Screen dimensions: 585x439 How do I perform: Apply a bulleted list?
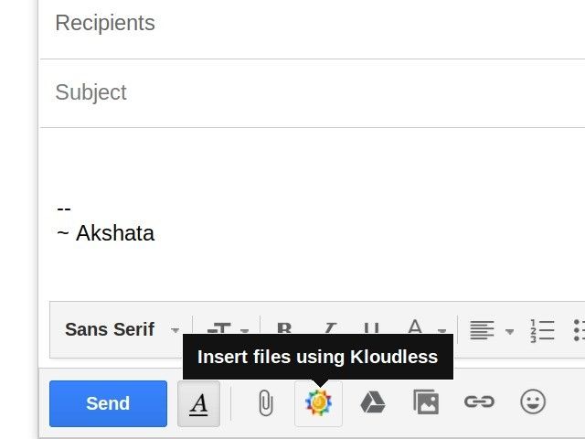coord(579,330)
